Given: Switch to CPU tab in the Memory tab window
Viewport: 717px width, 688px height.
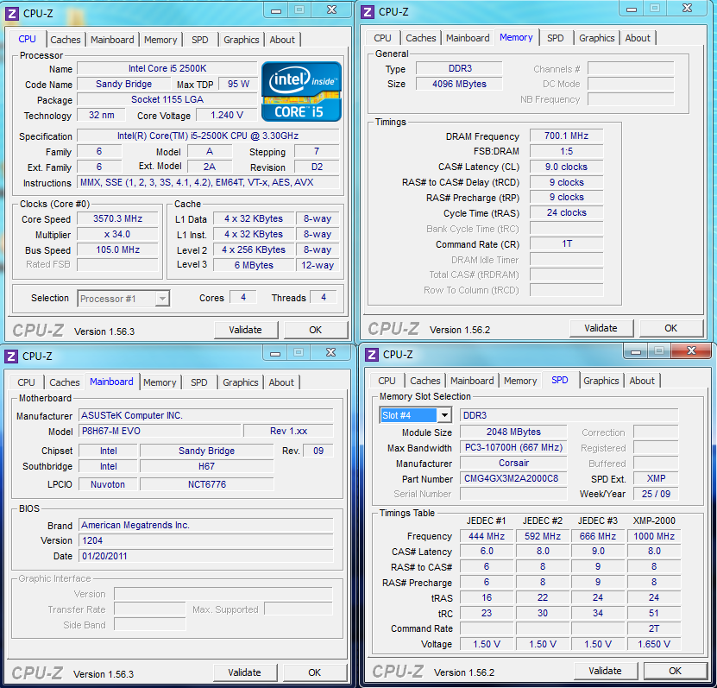Looking at the screenshot, I should click(x=383, y=38).
